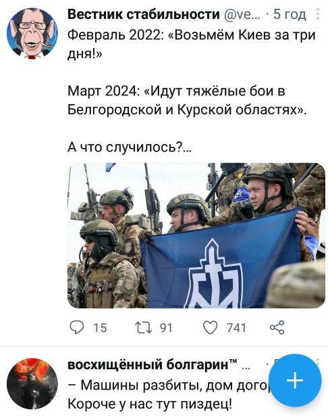Click the 5 год timestamp
The width and height of the screenshot is (328, 420).
[x=290, y=14]
